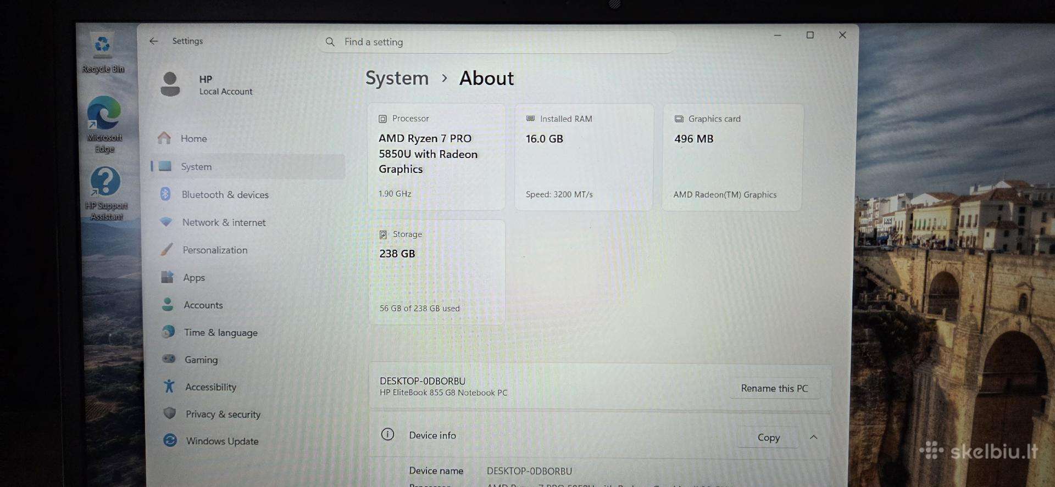Click the AMD Ryzen 7 PRO processor name
The image size is (1055, 487).
click(428, 154)
